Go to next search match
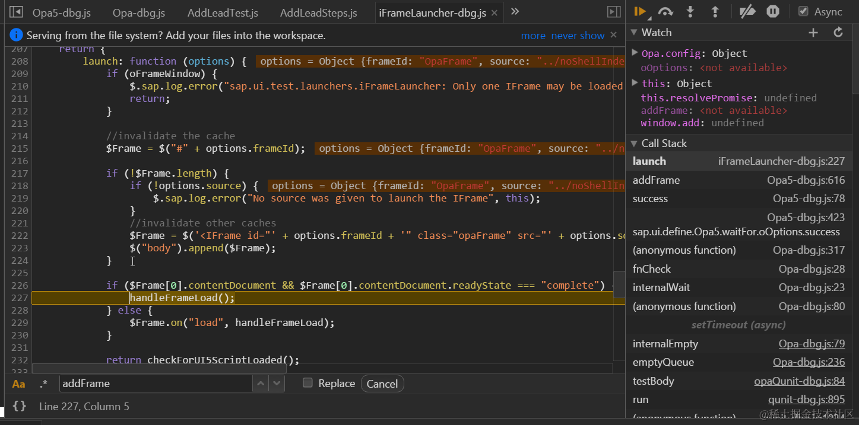 pos(277,384)
